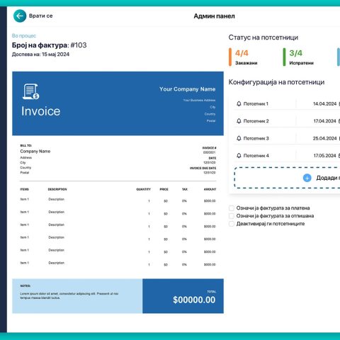Click the bell icon for Потсетник 3
Screen dimensions: 340x340
click(x=239, y=138)
